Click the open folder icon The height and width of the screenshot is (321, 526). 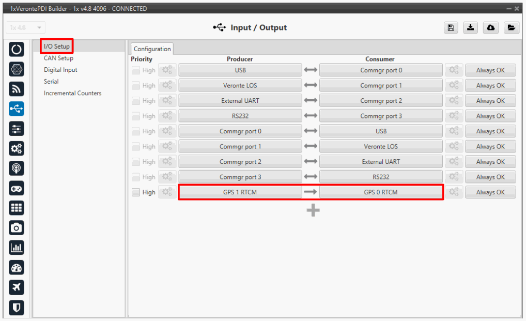point(510,28)
